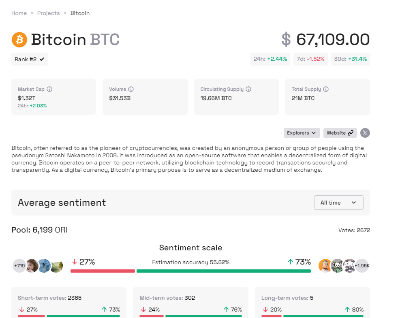Click the +719 bearish voters avatar badge
This screenshot has width=400, height=318.
19,266
